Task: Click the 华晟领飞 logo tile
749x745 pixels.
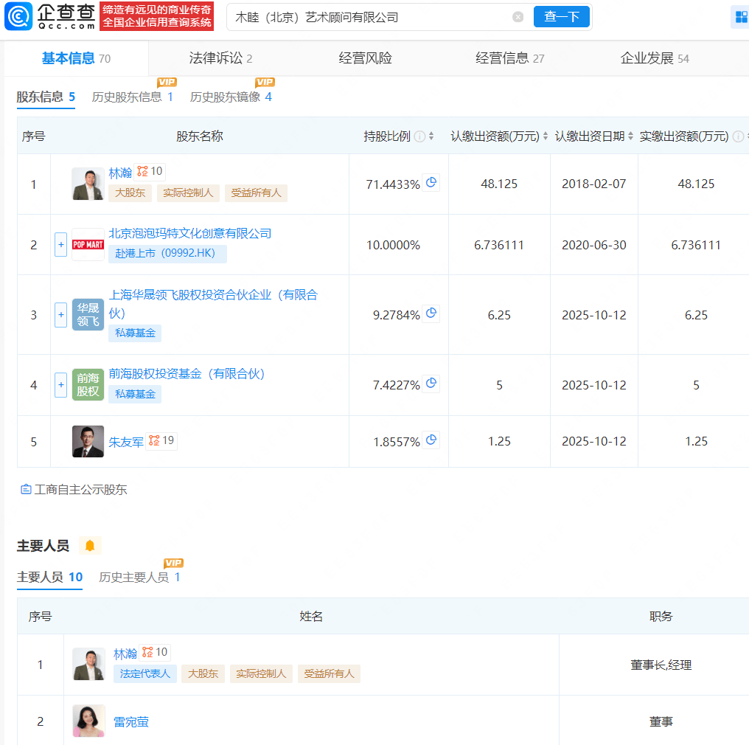Action: point(88,314)
